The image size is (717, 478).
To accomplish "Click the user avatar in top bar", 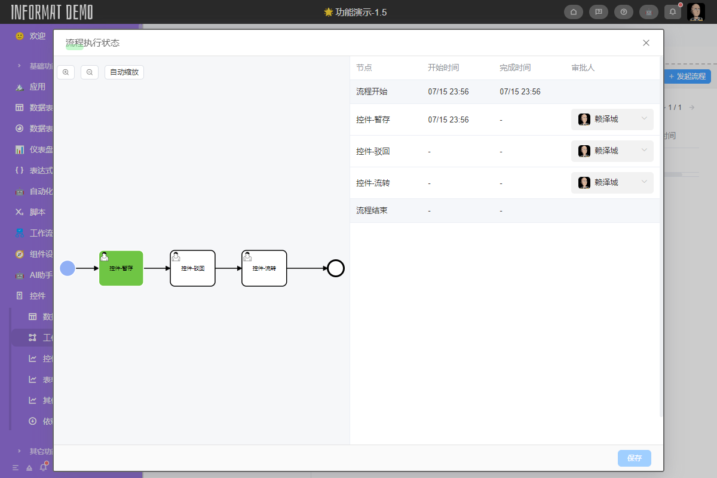I will pyautogui.click(x=695, y=12).
